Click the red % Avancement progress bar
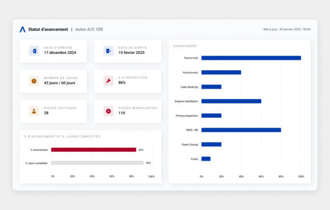This screenshot has width=330, height=210. click(x=93, y=150)
